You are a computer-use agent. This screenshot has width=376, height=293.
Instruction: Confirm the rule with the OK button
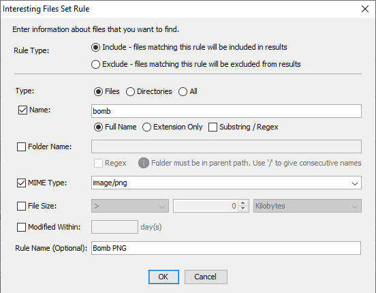tap(163, 277)
